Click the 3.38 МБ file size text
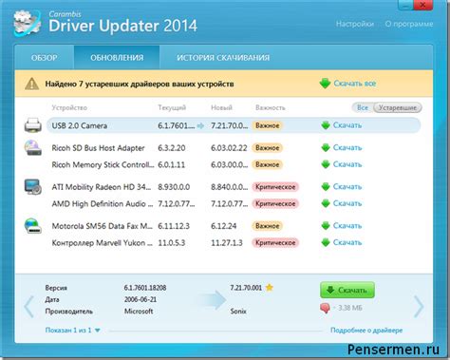450x360 pixels. point(350,308)
